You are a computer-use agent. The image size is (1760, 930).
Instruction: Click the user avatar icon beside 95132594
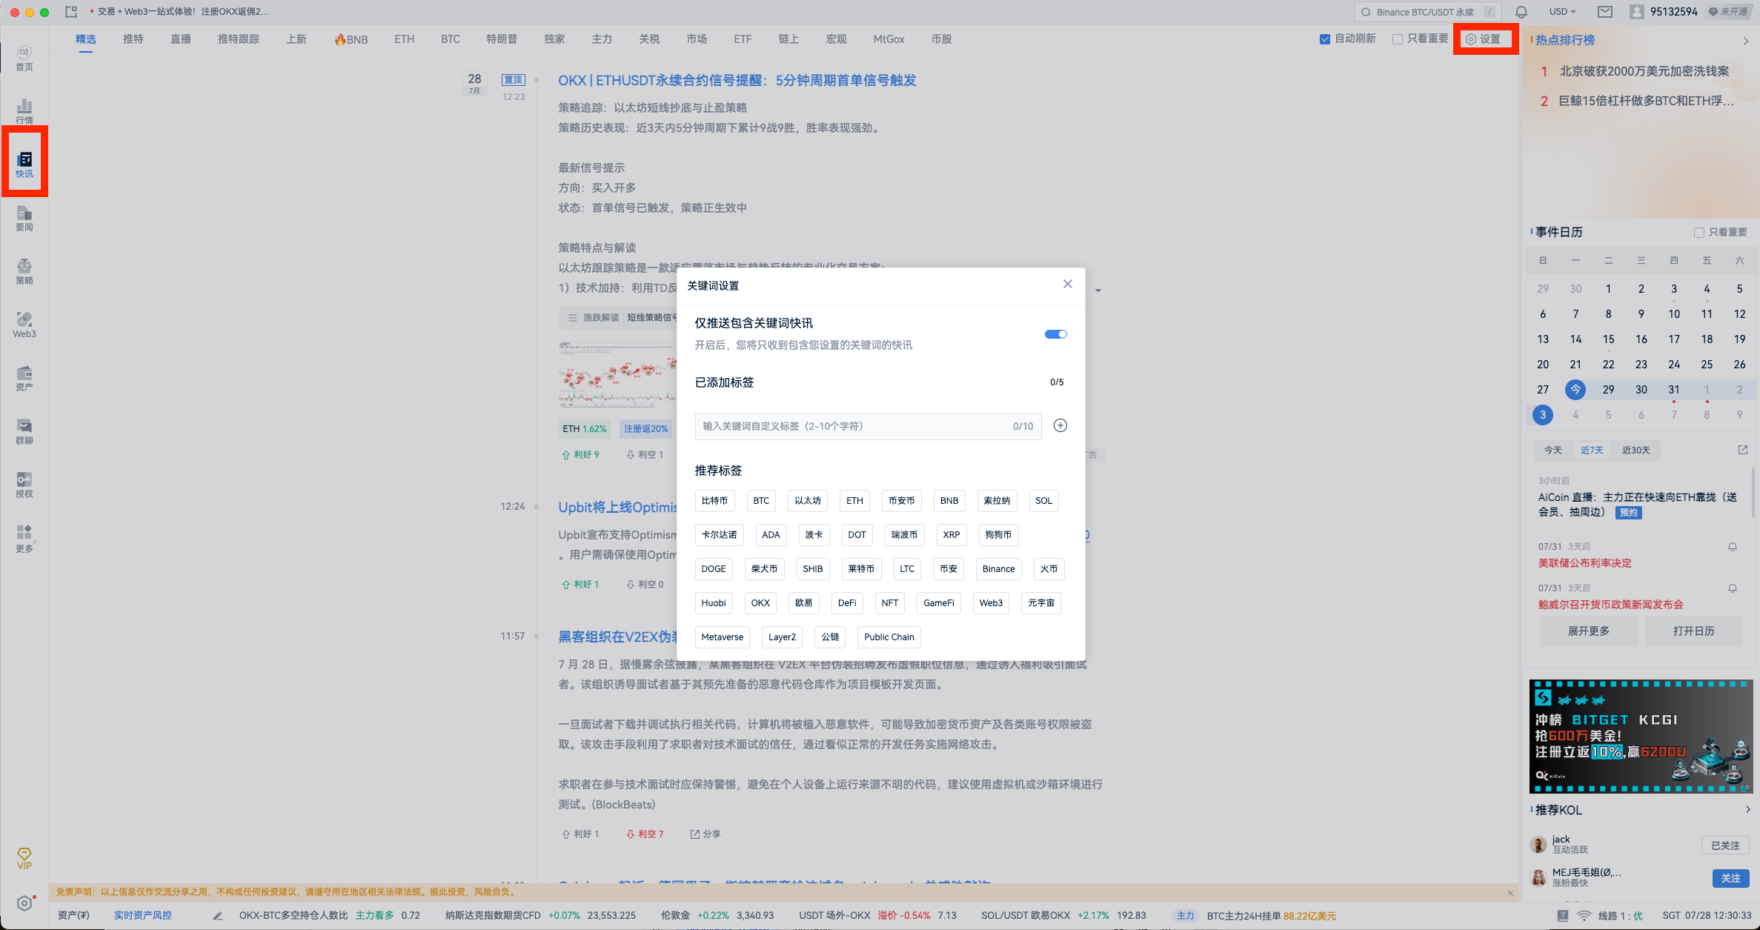click(x=1636, y=12)
